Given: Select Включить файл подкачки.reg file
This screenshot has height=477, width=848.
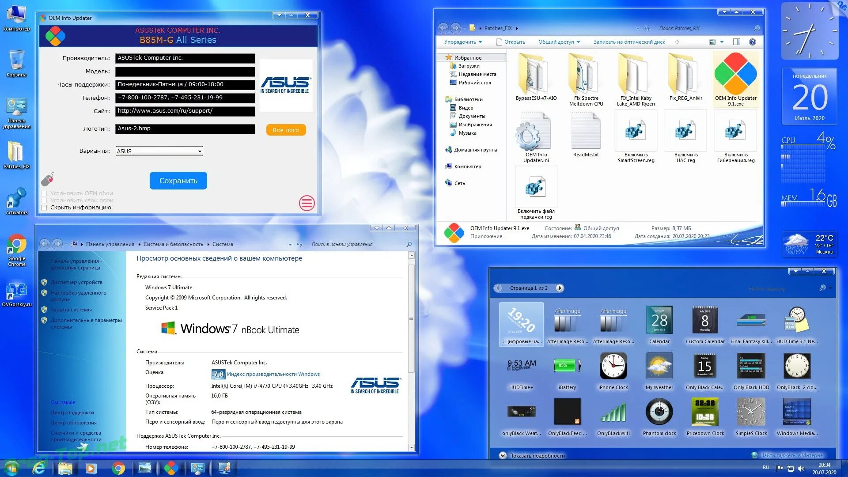Looking at the screenshot, I should pyautogui.click(x=536, y=193).
